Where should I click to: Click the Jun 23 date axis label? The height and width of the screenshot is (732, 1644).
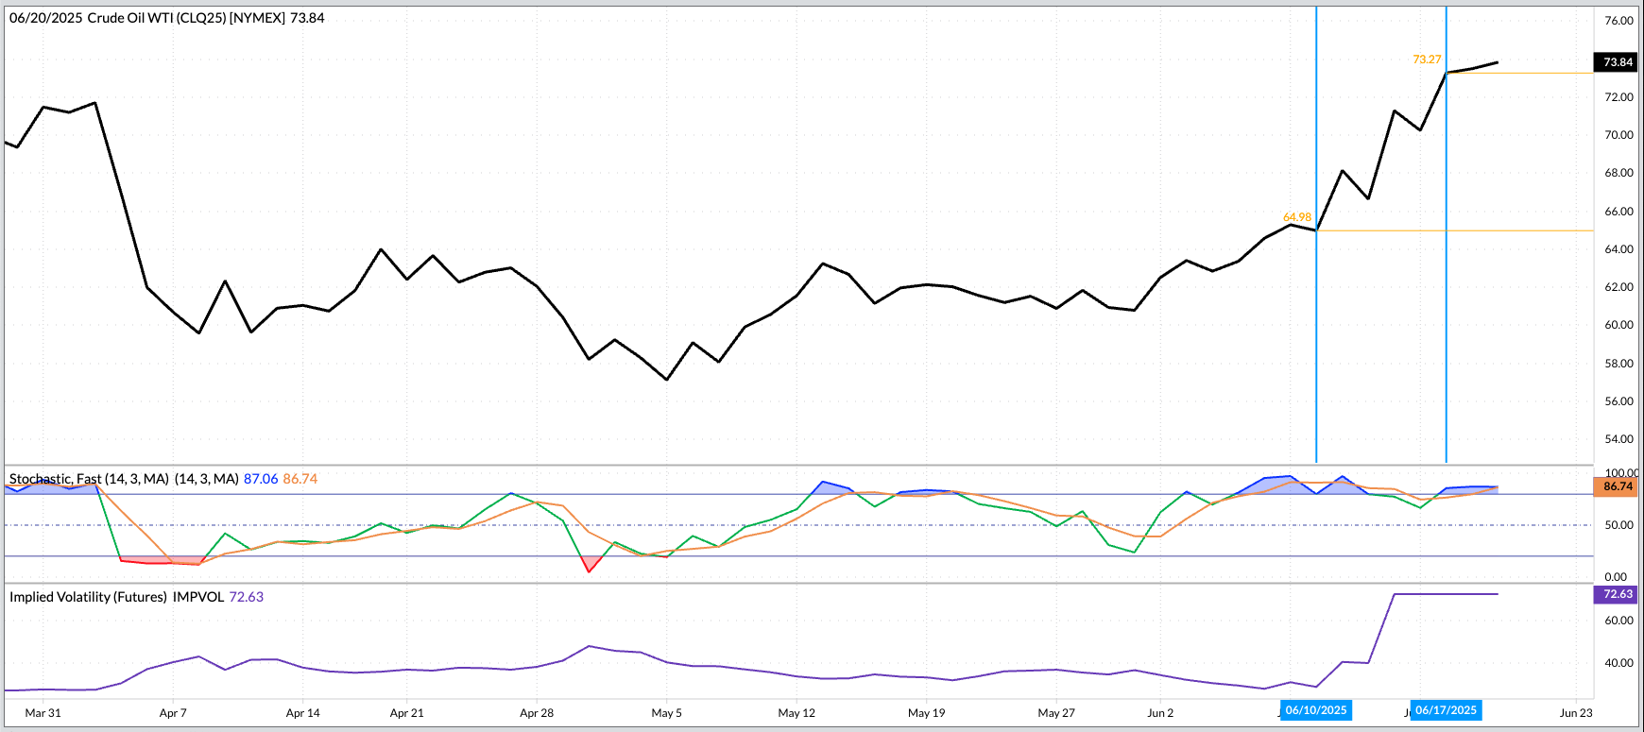click(x=1575, y=713)
